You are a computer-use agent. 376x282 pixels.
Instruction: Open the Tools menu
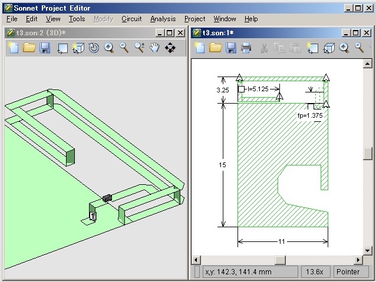77,19
